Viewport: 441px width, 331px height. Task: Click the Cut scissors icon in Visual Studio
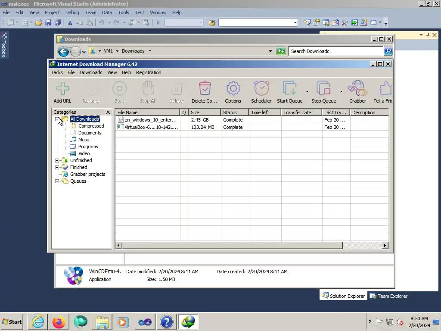70,22
